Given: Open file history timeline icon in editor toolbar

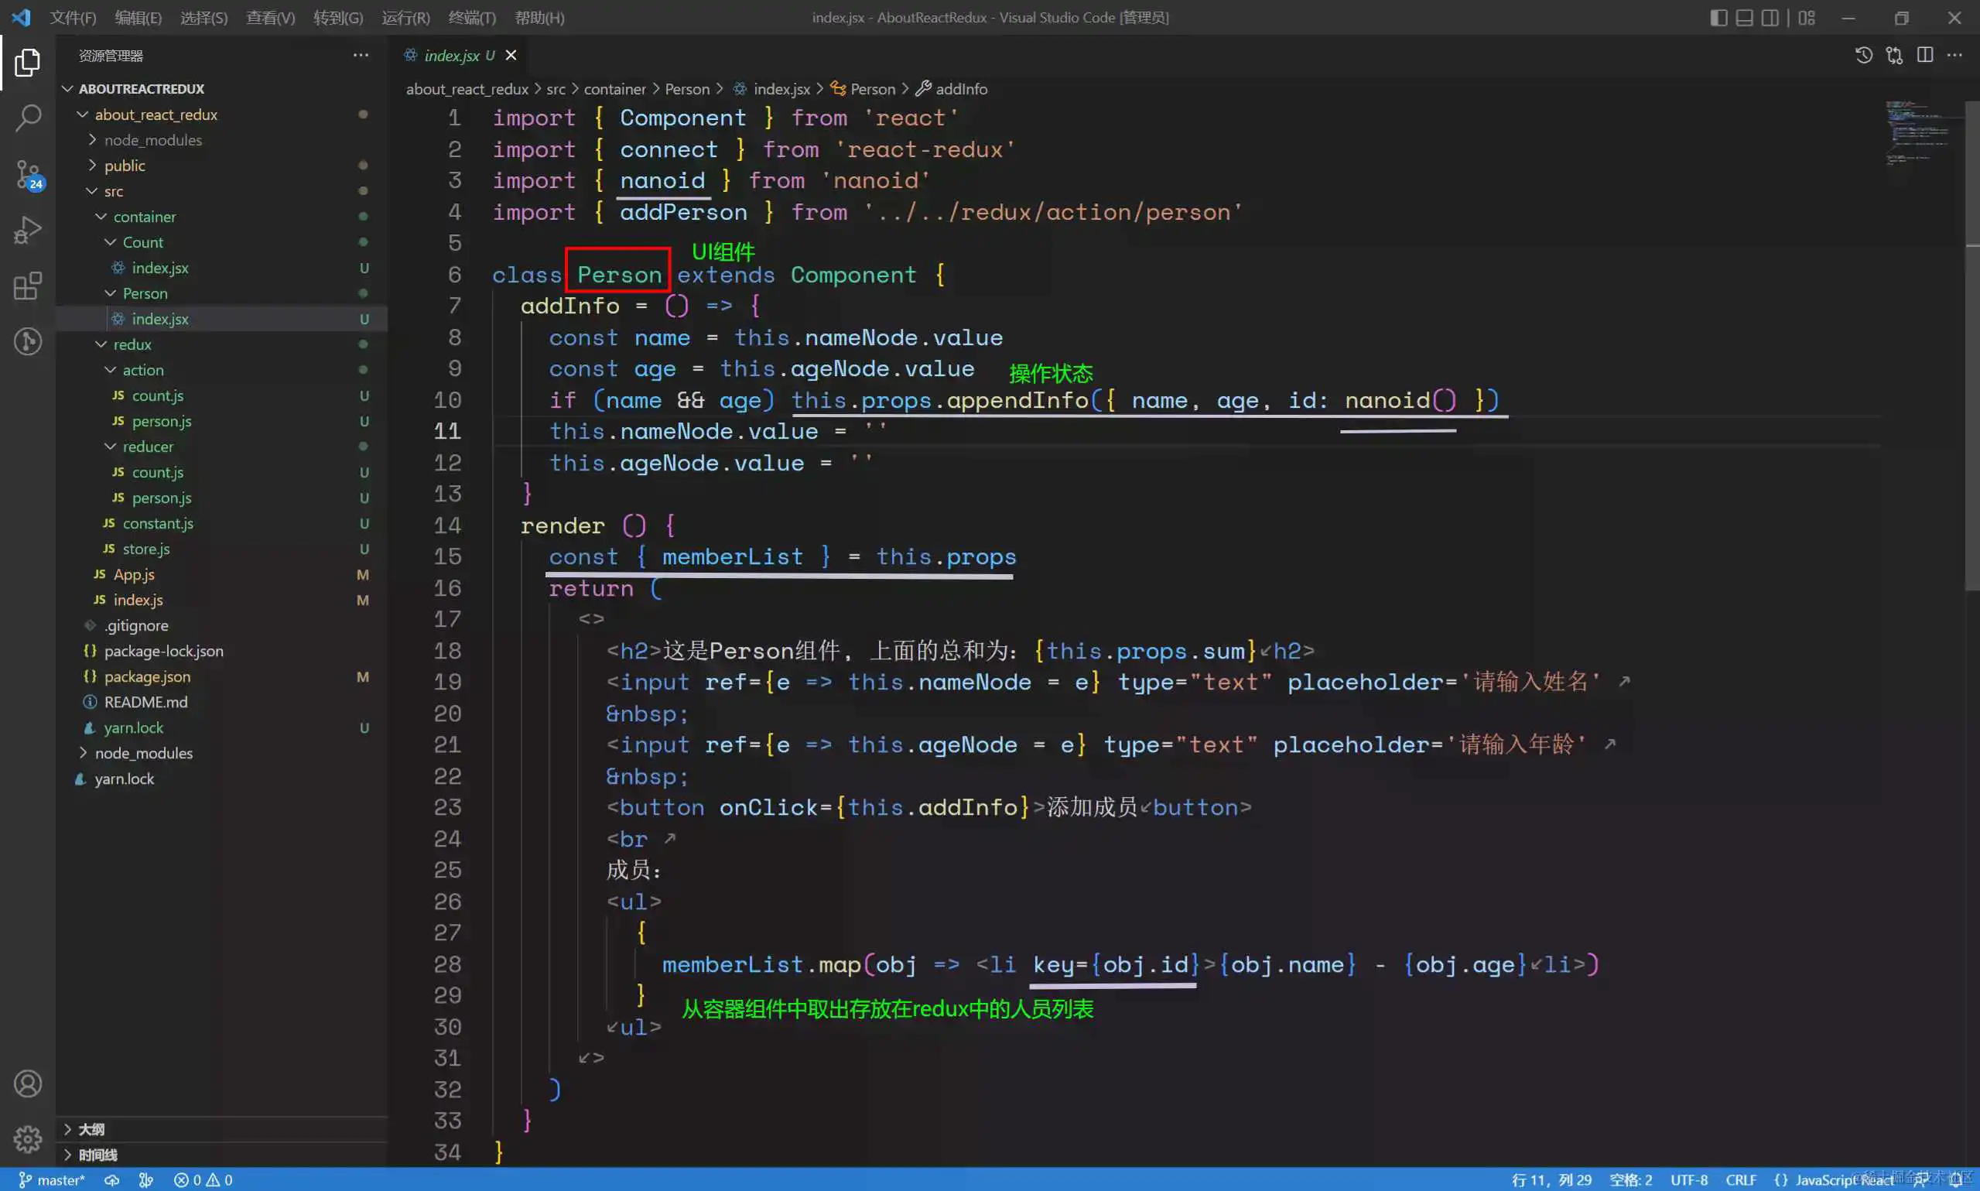Looking at the screenshot, I should point(1864,55).
